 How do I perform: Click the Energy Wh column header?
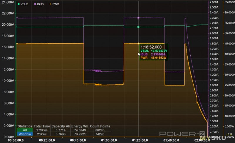[80, 126]
